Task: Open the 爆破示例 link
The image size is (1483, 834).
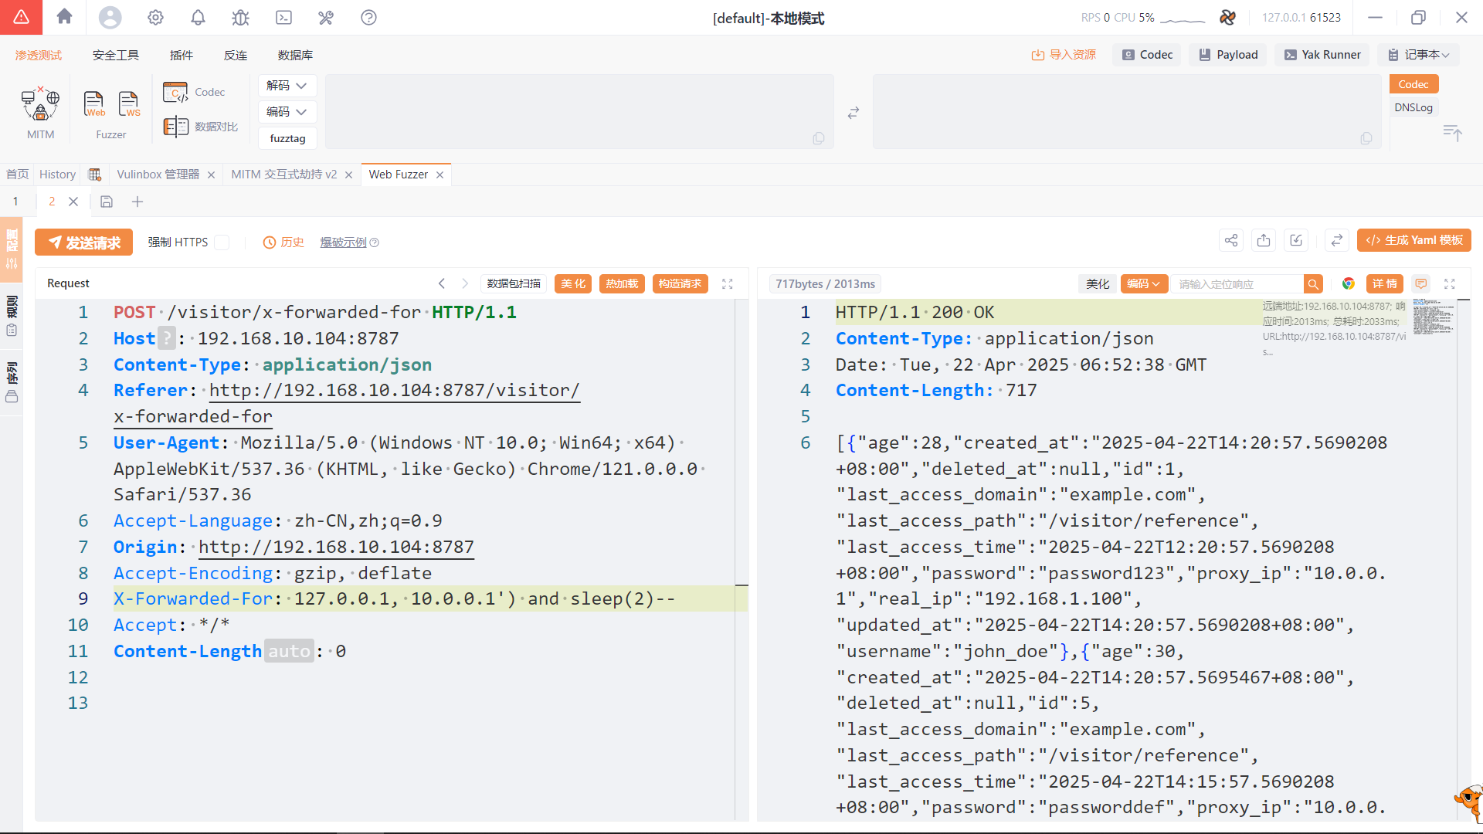Action: pos(343,242)
